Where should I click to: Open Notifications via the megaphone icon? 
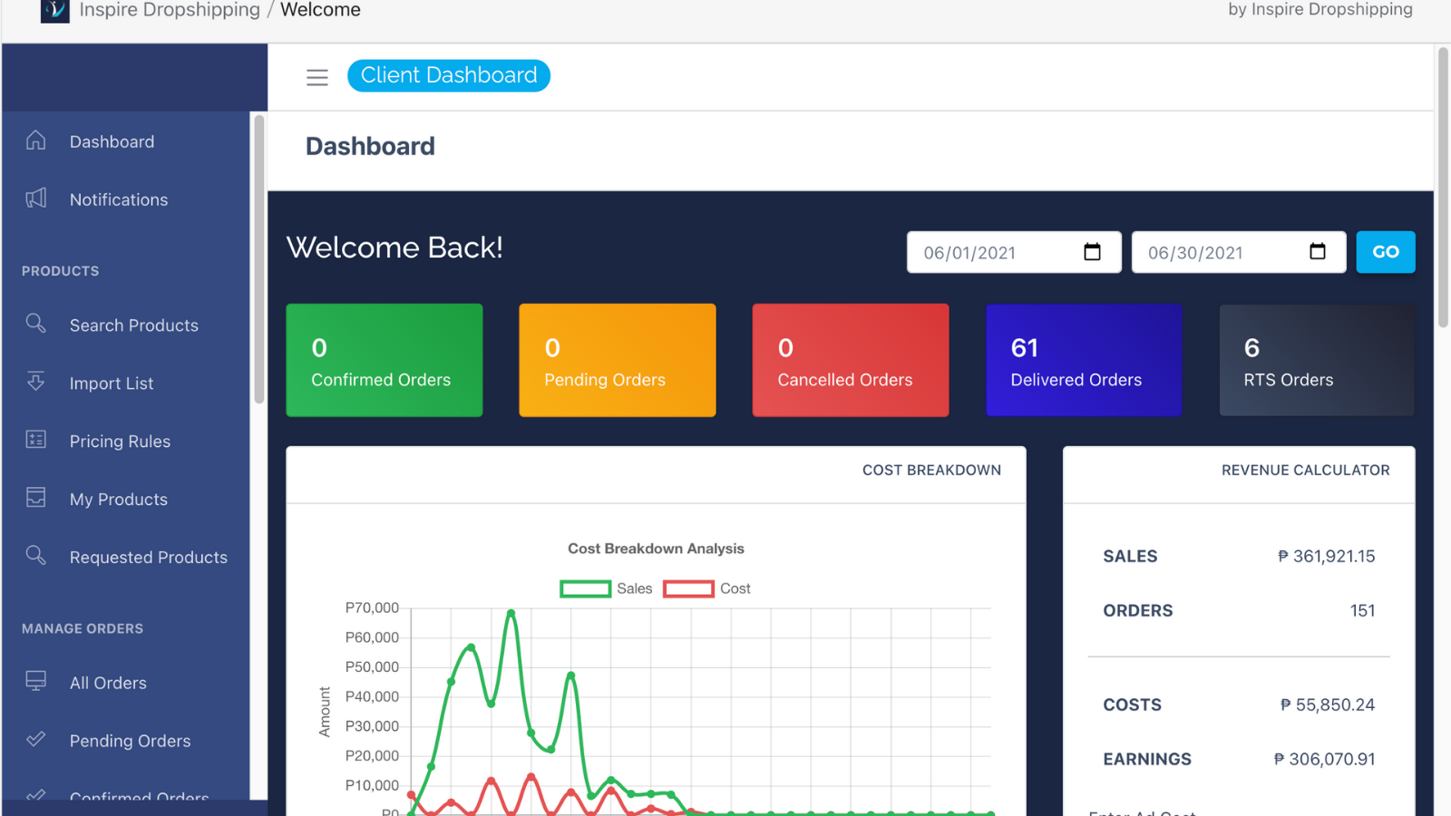pyautogui.click(x=35, y=199)
